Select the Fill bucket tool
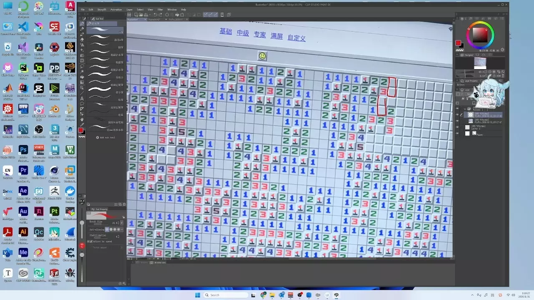The image size is (534, 300). [82, 77]
